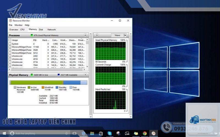Image resolution: width=220 pixels, height=137 pixels.
Task: Click the Standby blue legend swatch
Action: 57,87
